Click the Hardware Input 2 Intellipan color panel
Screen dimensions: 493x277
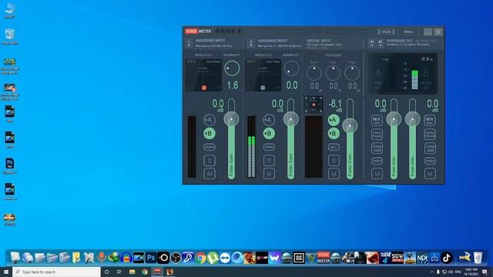coord(263,75)
